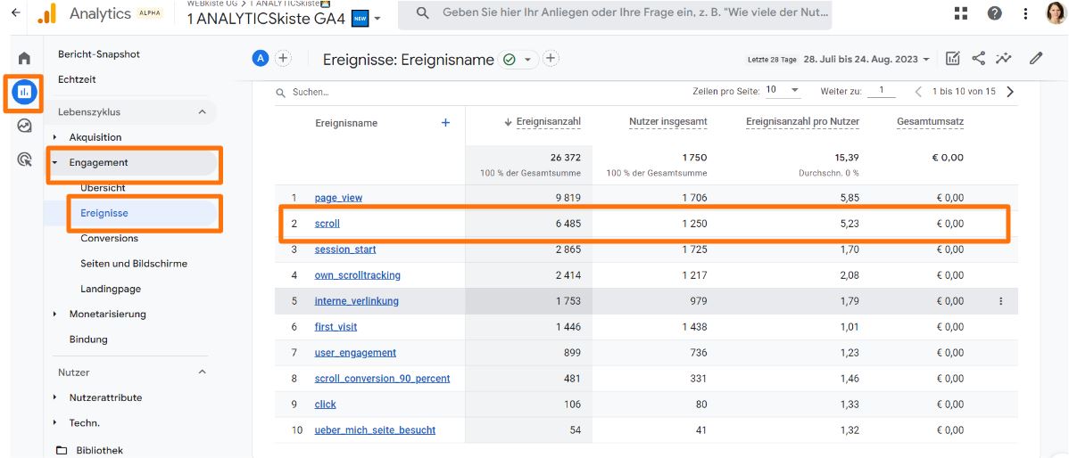Open the Insights sparkline icon
Screen dimensions: 1069x458
1005,59
